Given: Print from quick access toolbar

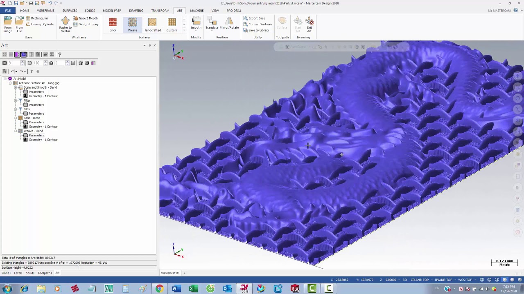Looking at the screenshot, I should point(31,3).
